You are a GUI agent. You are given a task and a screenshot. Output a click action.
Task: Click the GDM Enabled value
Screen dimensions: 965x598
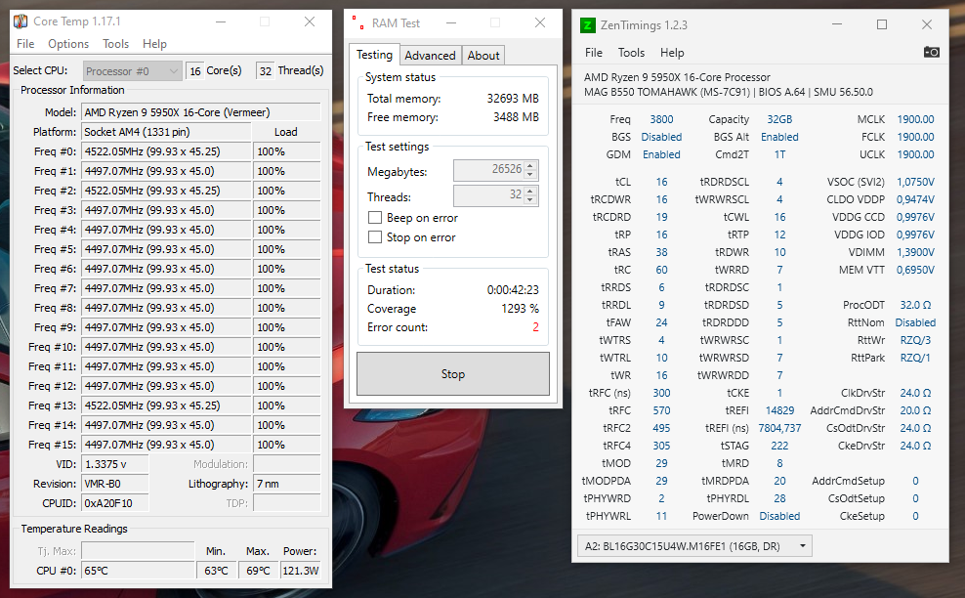tap(661, 154)
